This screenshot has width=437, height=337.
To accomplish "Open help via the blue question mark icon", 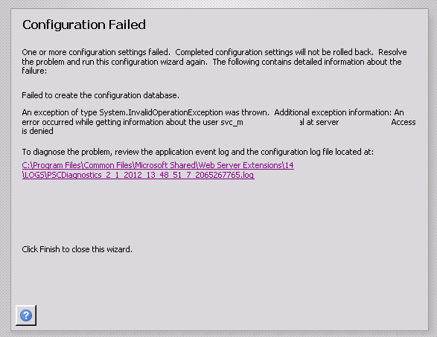I will (26, 315).
